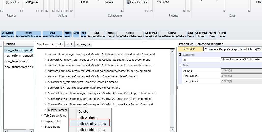Click the Actions 1 item(s) field

[x=241, y=70]
